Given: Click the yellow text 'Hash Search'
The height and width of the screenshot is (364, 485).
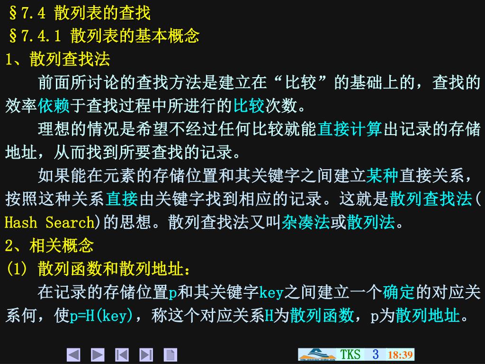Looking at the screenshot, I should click(49, 223).
